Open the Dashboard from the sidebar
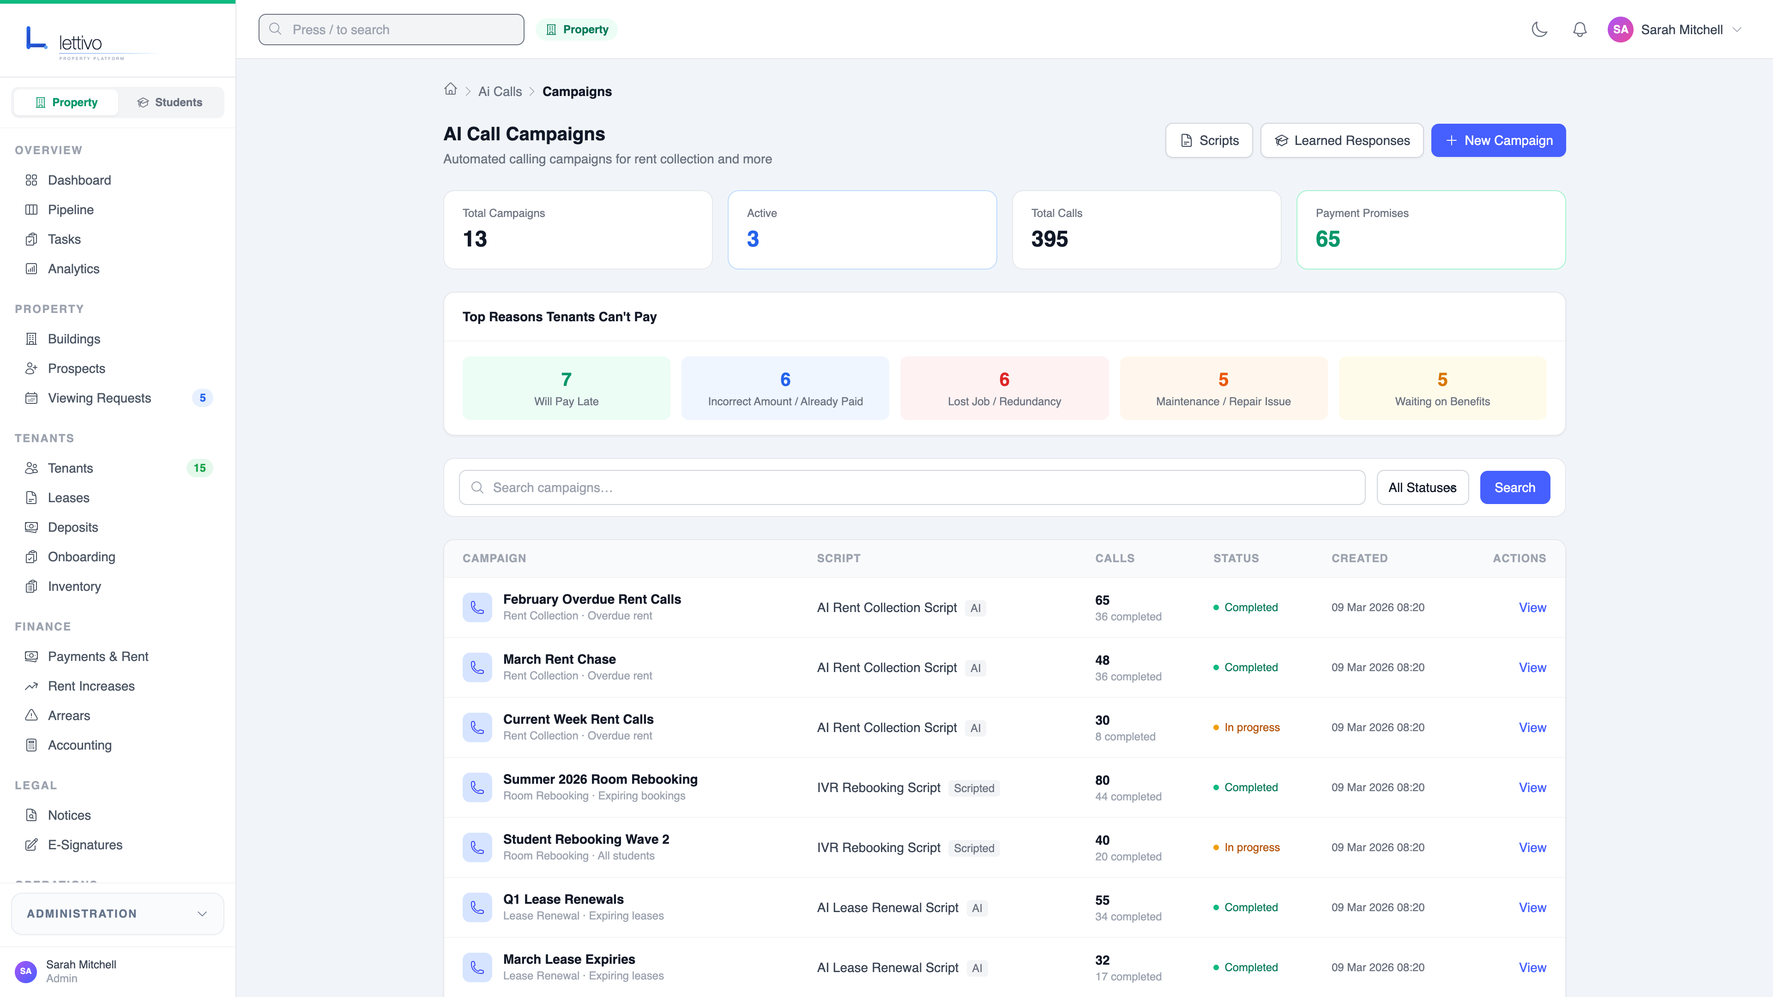The image size is (1773, 997). coord(78,180)
